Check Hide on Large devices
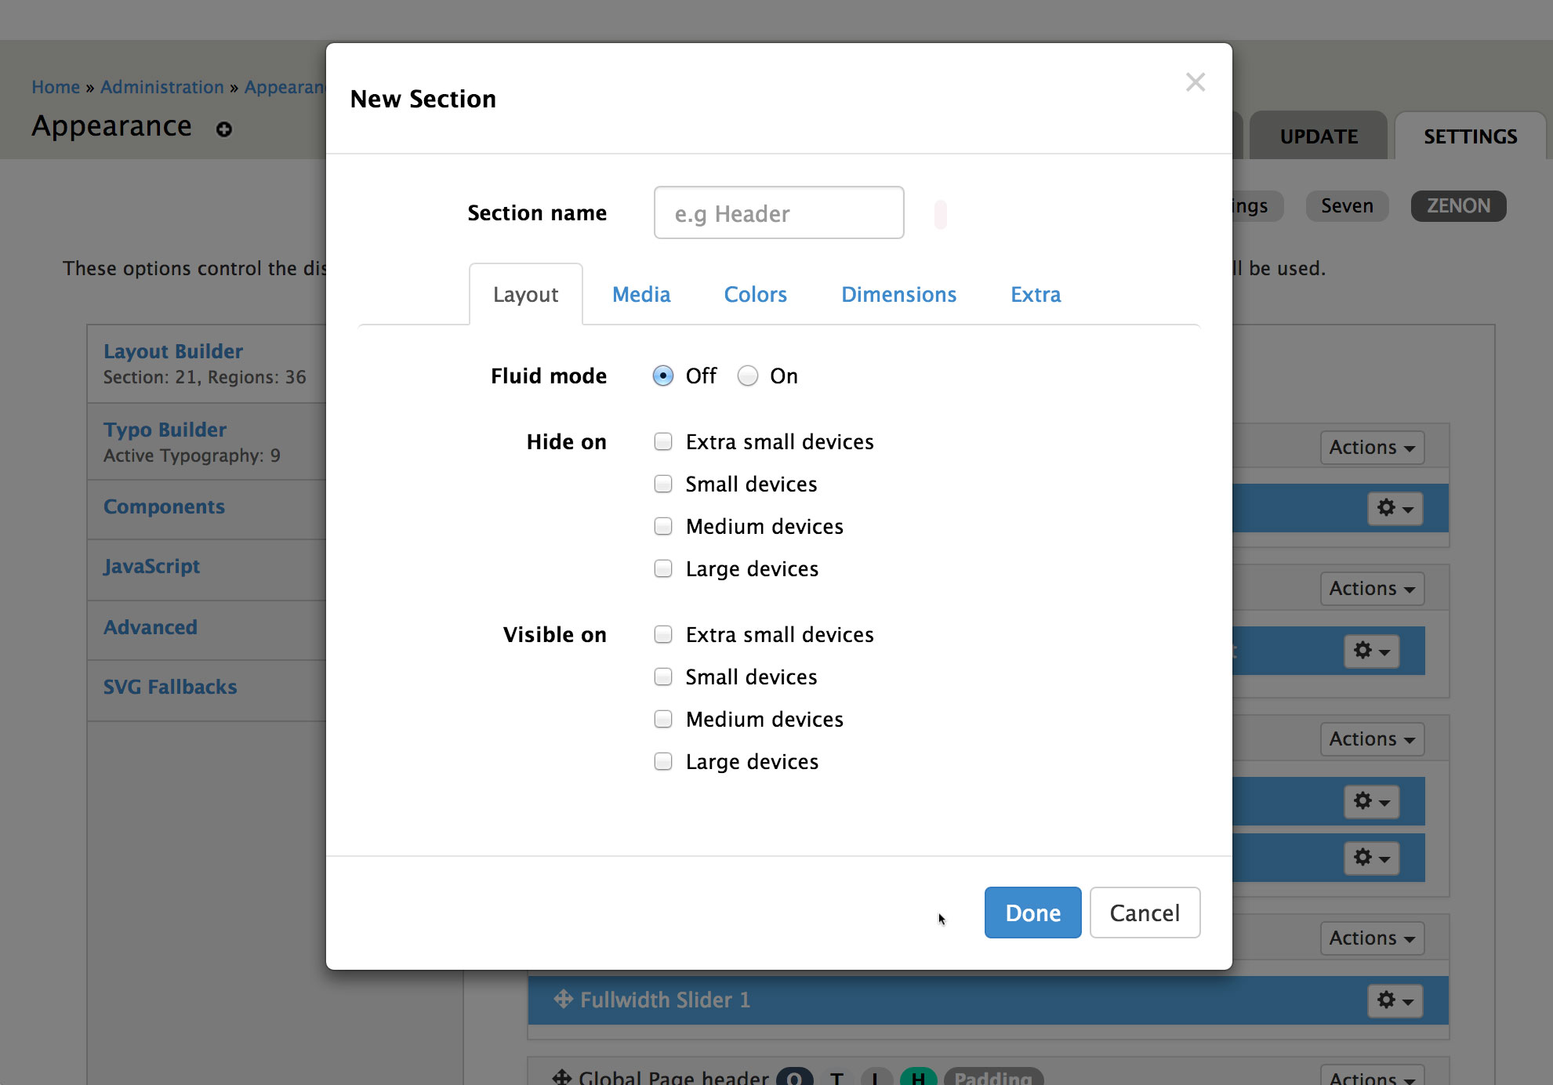Image resolution: width=1553 pixels, height=1085 pixels. click(663, 569)
